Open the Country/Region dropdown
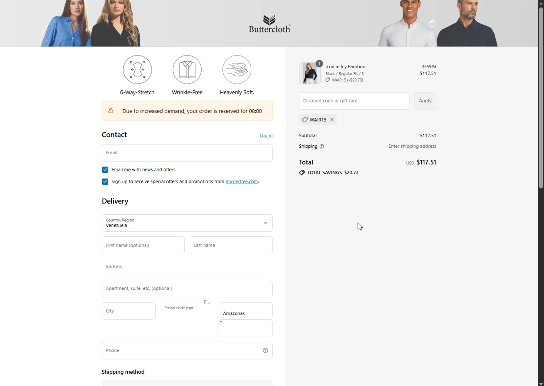This screenshot has height=386, width=544. click(x=187, y=223)
